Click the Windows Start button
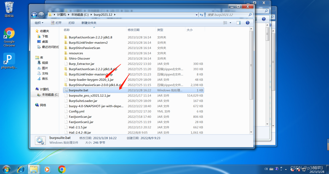This screenshot has height=174, width=329. 6,169
